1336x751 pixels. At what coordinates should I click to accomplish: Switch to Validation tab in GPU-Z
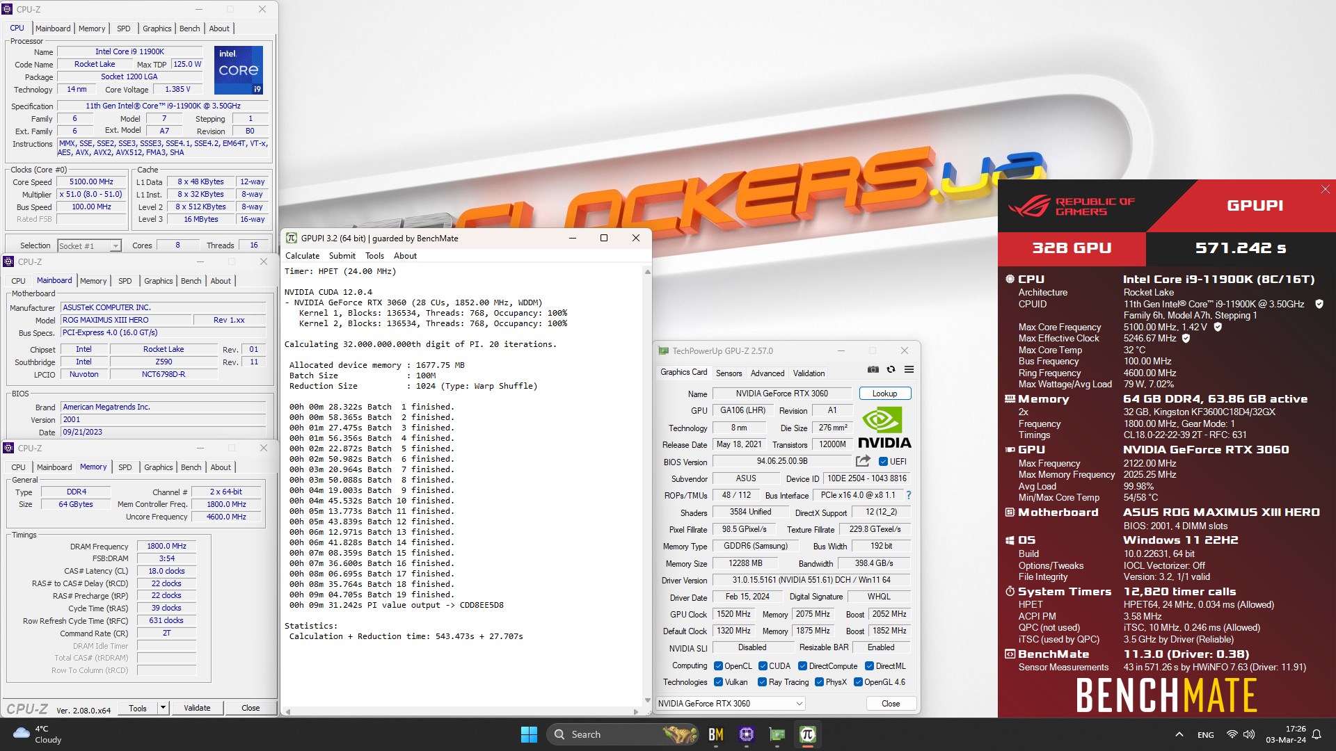click(809, 373)
